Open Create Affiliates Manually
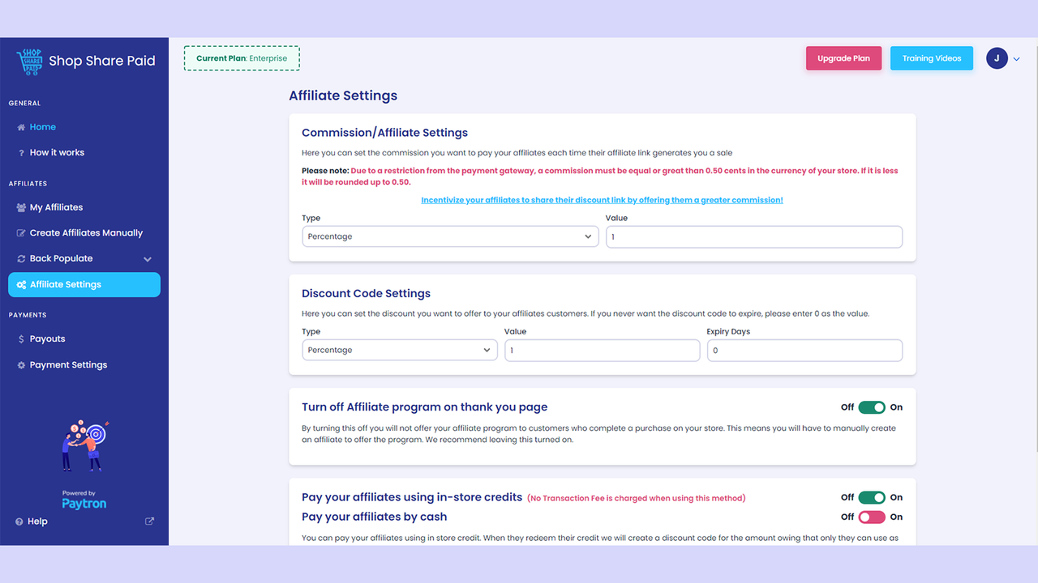Image resolution: width=1038 pixels, height=583 pixels. (86, 233)
